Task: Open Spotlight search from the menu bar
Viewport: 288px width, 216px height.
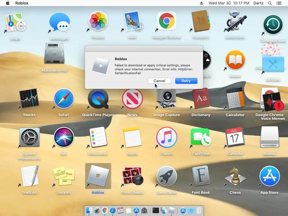Action: pyautogui.click(x=270, y=3)
